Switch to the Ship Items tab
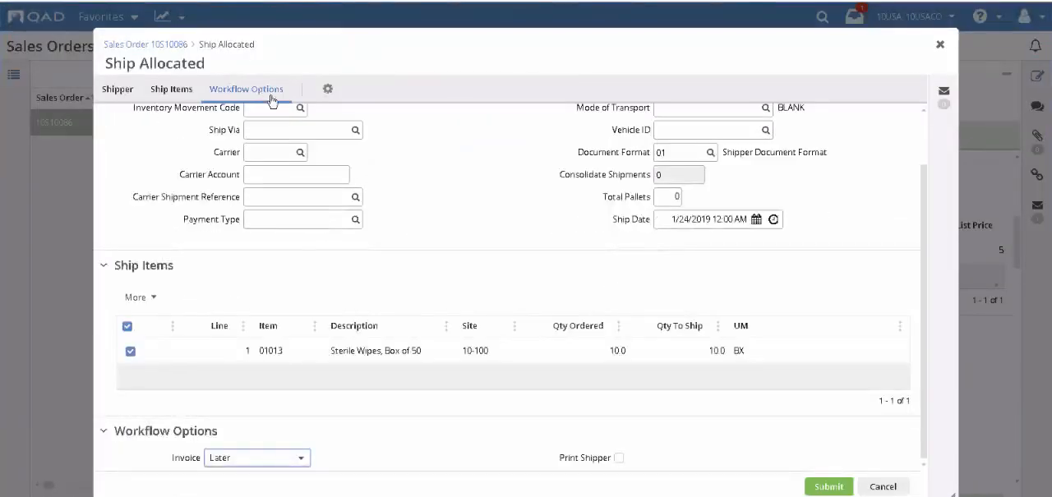The height and width of the screenshot is (497, 1052). point(171,89)
